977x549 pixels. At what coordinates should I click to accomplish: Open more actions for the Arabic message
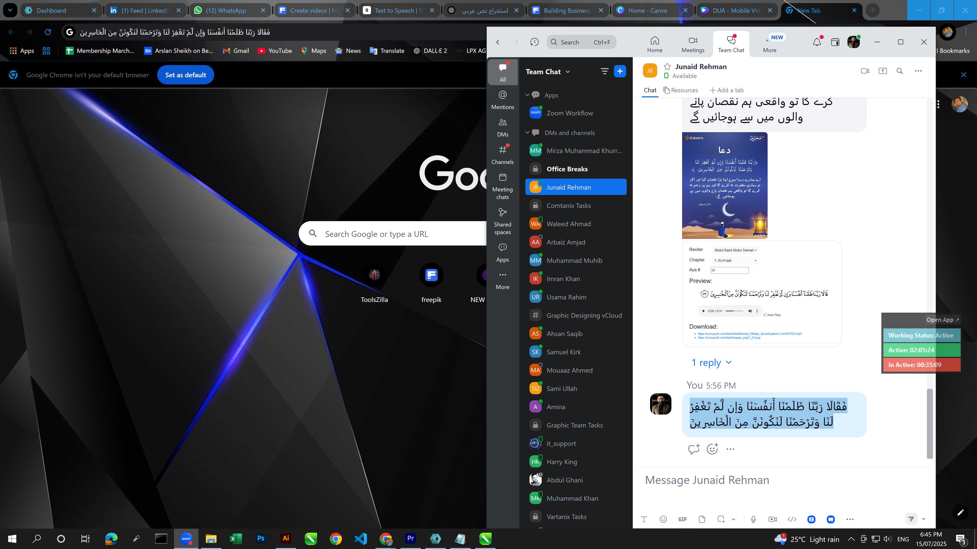(730, 449)
